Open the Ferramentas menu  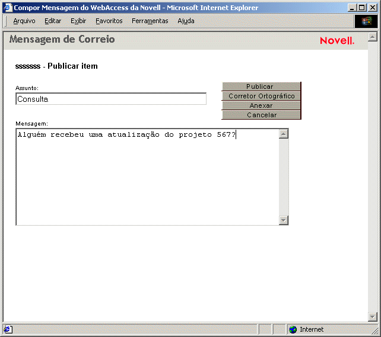click(150, 21)
